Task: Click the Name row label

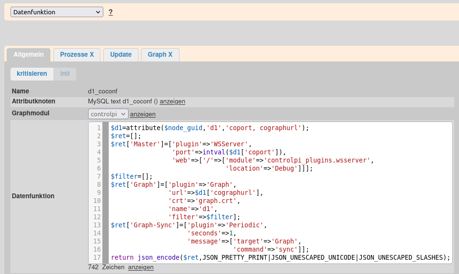Action: tap(20, 91)
